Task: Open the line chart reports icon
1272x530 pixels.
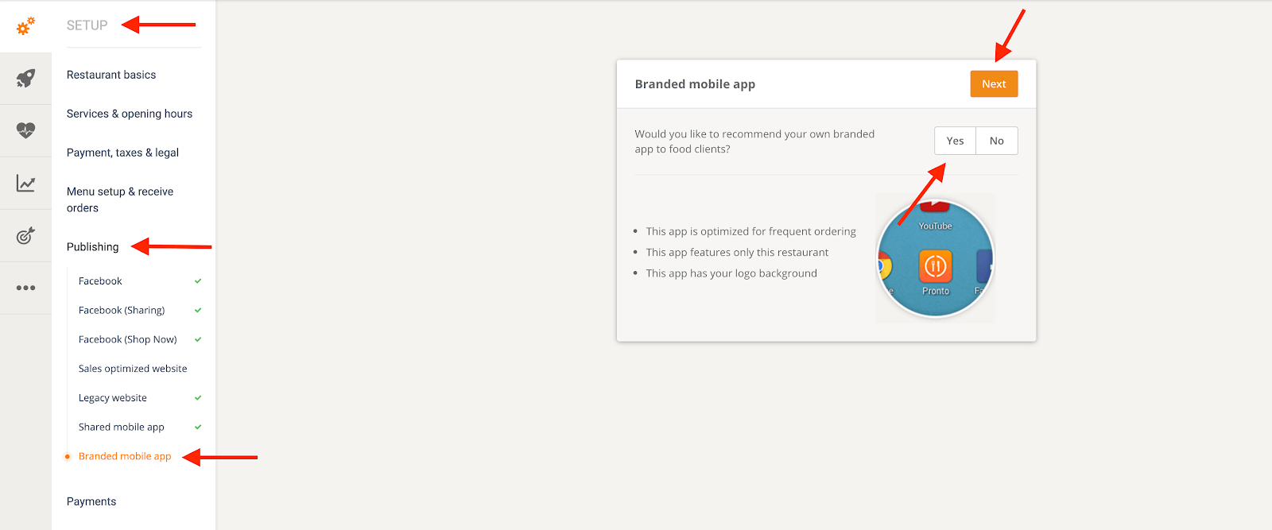Action: (x=25, y=184)
